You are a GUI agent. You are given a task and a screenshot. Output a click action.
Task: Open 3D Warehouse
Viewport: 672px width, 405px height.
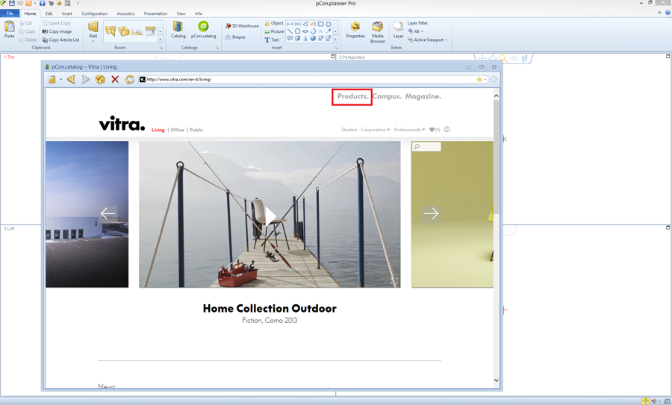242,25
